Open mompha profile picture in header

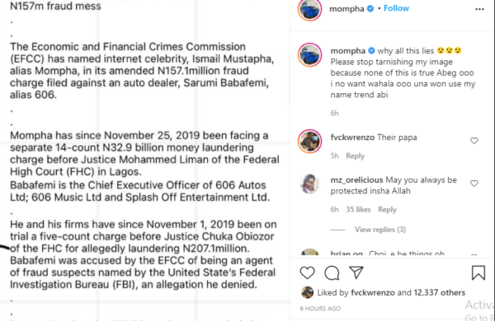tap(309, 9)
